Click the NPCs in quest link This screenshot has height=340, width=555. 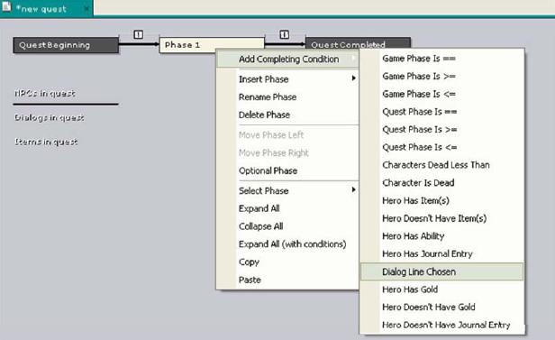45,94
